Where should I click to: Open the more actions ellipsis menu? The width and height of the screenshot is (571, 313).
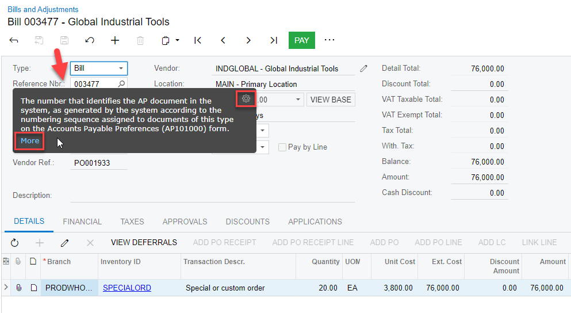pos(329,40)
